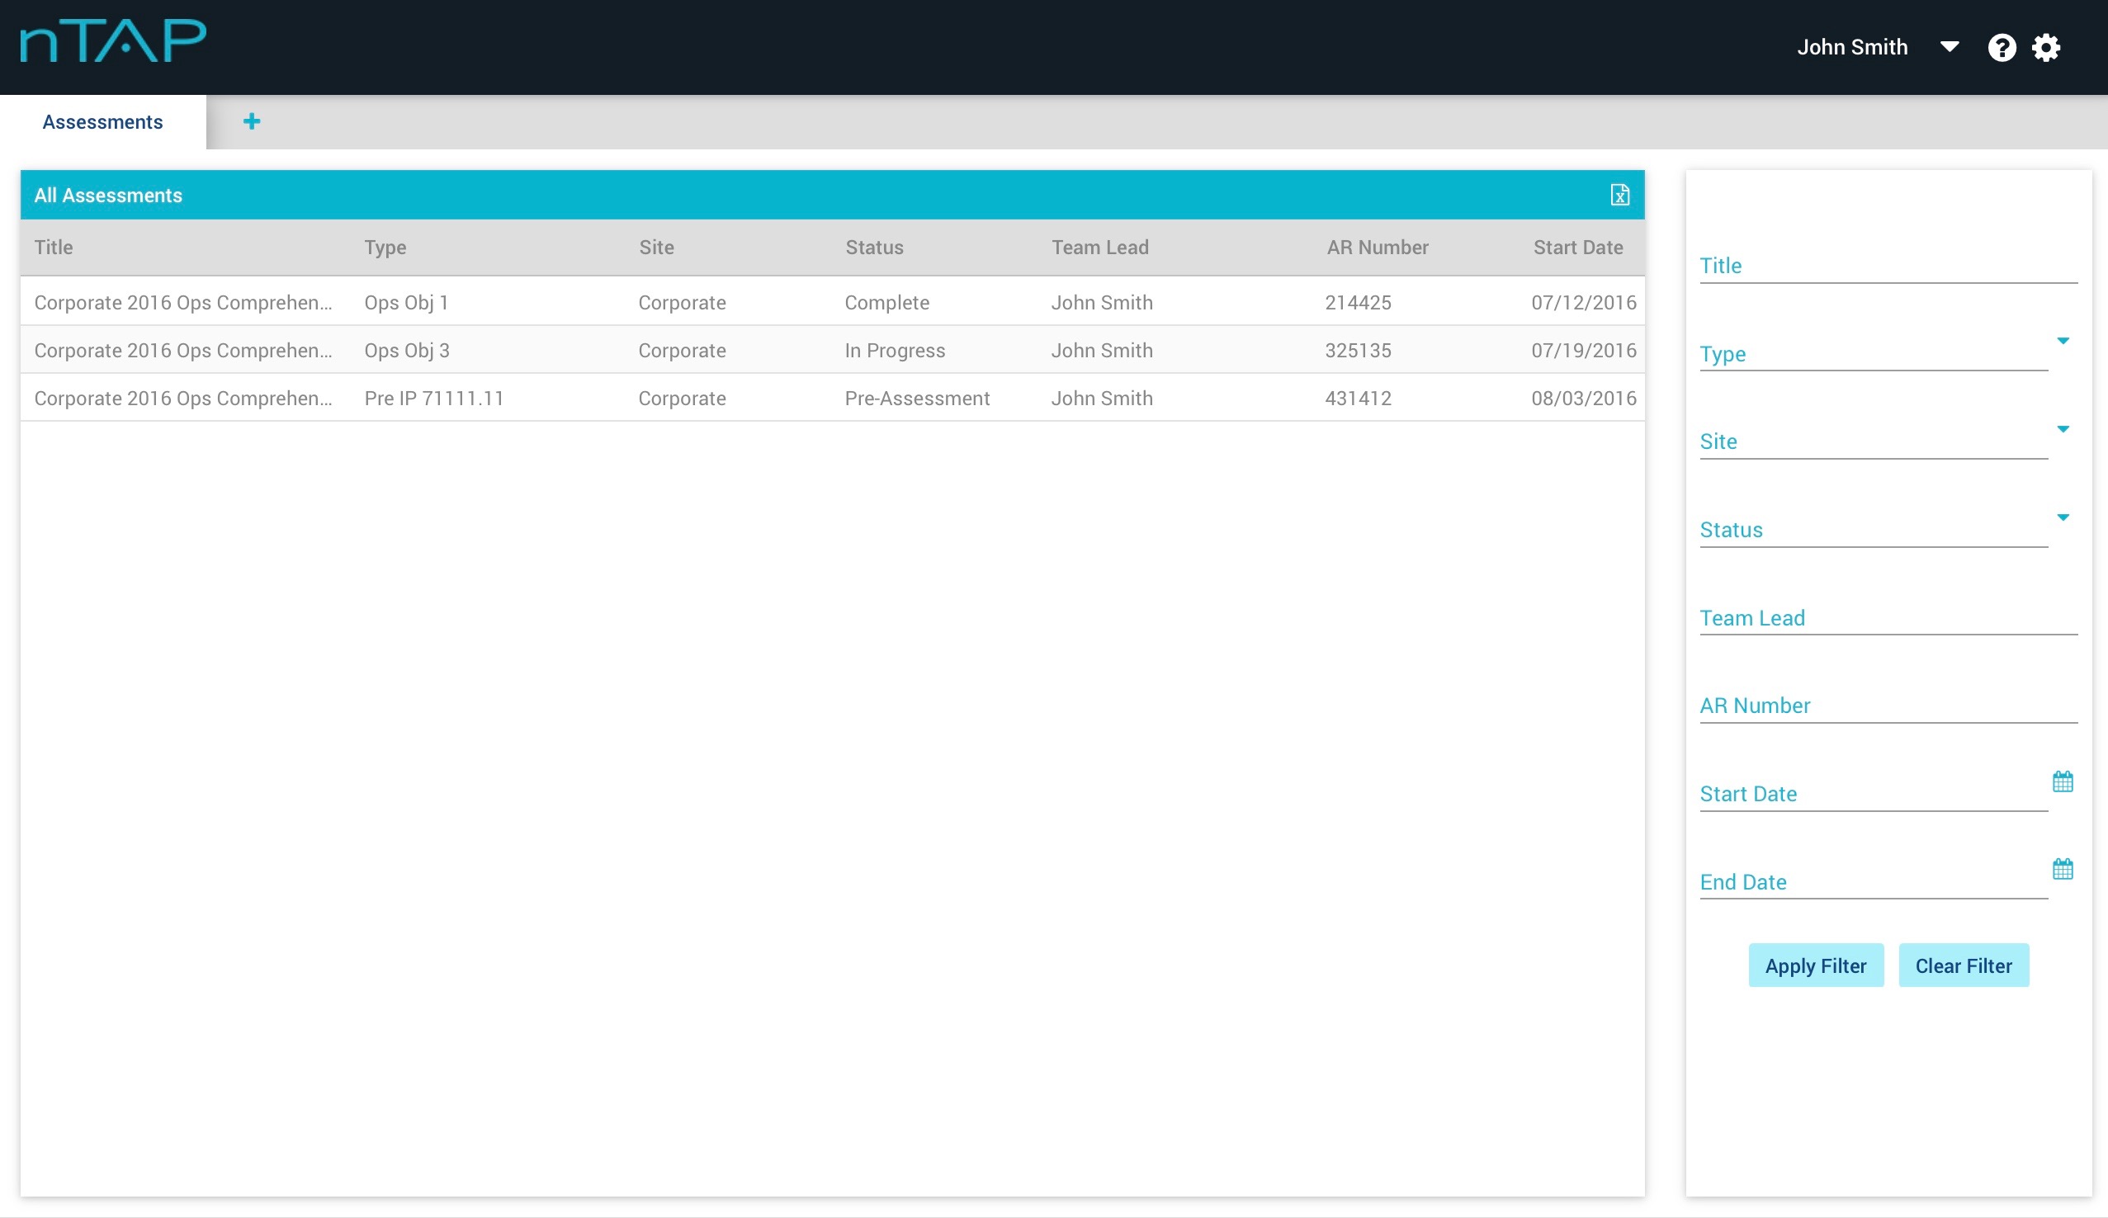The height and width of the screenshot is (1218, 2108).
Task: Expand the Type filter dropdown
Action: pos(2062,342)
